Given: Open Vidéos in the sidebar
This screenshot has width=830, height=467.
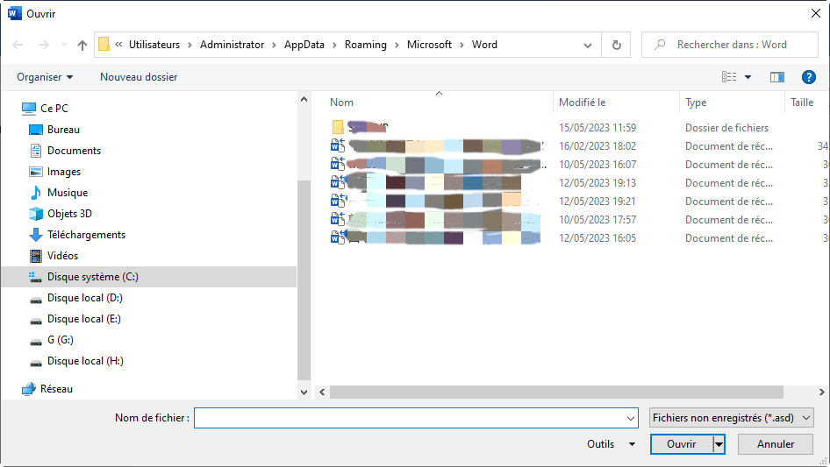Looking at the screenshot, I should 62,256.
